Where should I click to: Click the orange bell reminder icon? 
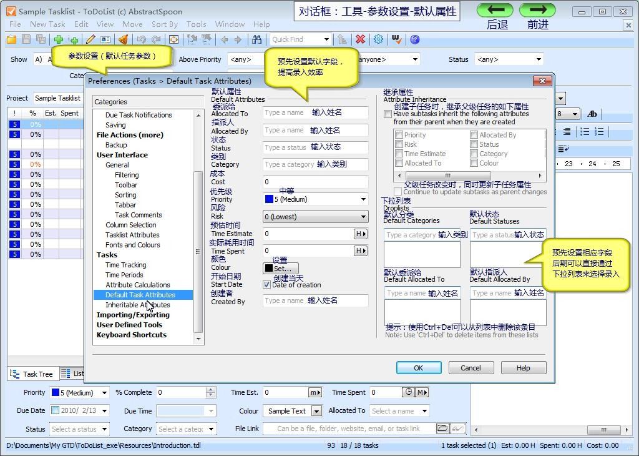[123, 39]
